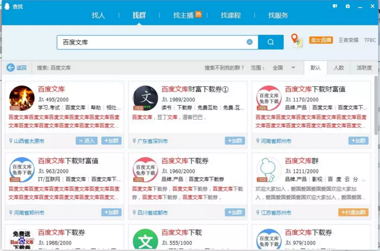Sort results by 活跃度
380x251 pixels.
click(x=364, y=68)
